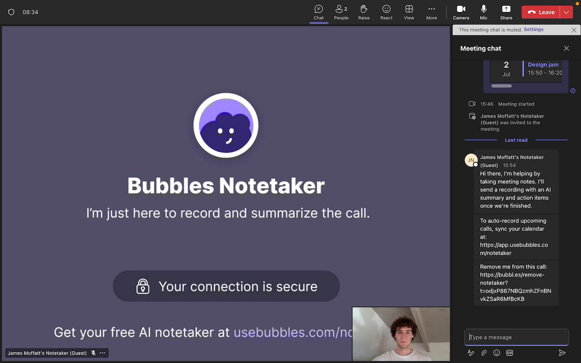Close the Meeting chat panel

[x=566, y=48]
